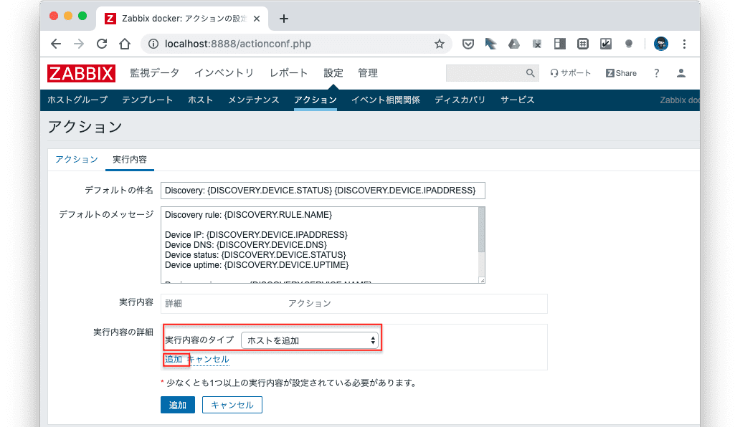The image size is (740, 427).
Task: Click the デフォルトの件名 input field
Action: point(323,191)
